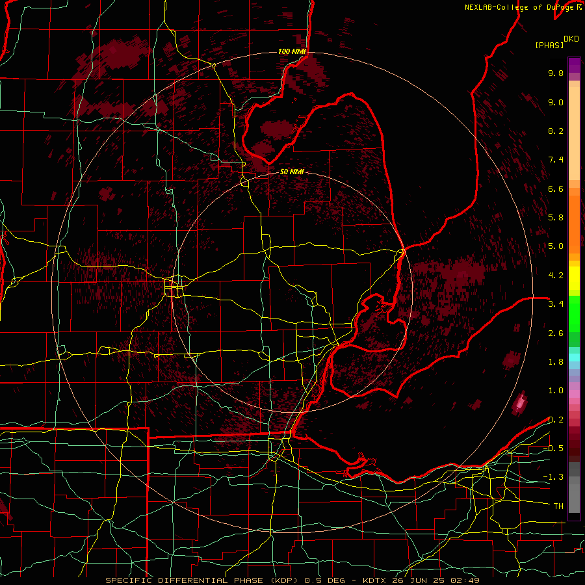Pick the yellow segment of the color bar
Screen dimensions: 585x585
tap(574, 278)
